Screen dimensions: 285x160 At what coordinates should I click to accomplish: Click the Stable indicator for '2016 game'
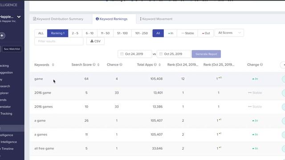click(x=255, y=93)
